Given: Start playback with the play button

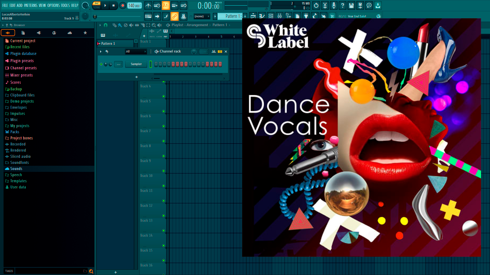Looking at the screenshot, I should pyautogui.click(x=105, y=5).
